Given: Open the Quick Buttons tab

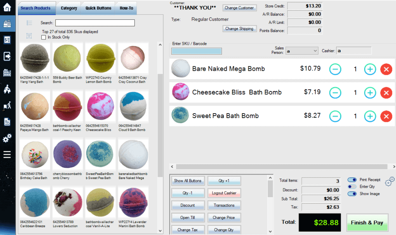Looking at the screenshot, I should click(98, 8).
